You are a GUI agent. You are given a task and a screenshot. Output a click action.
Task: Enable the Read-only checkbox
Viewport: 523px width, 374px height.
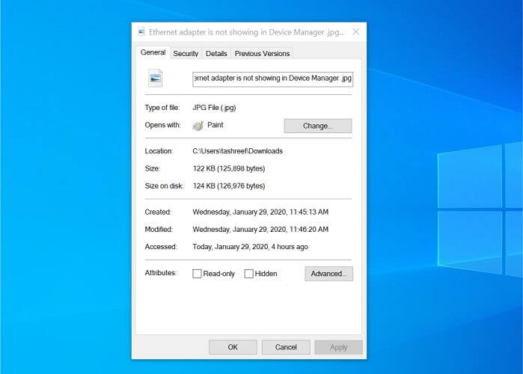[197, 274]
